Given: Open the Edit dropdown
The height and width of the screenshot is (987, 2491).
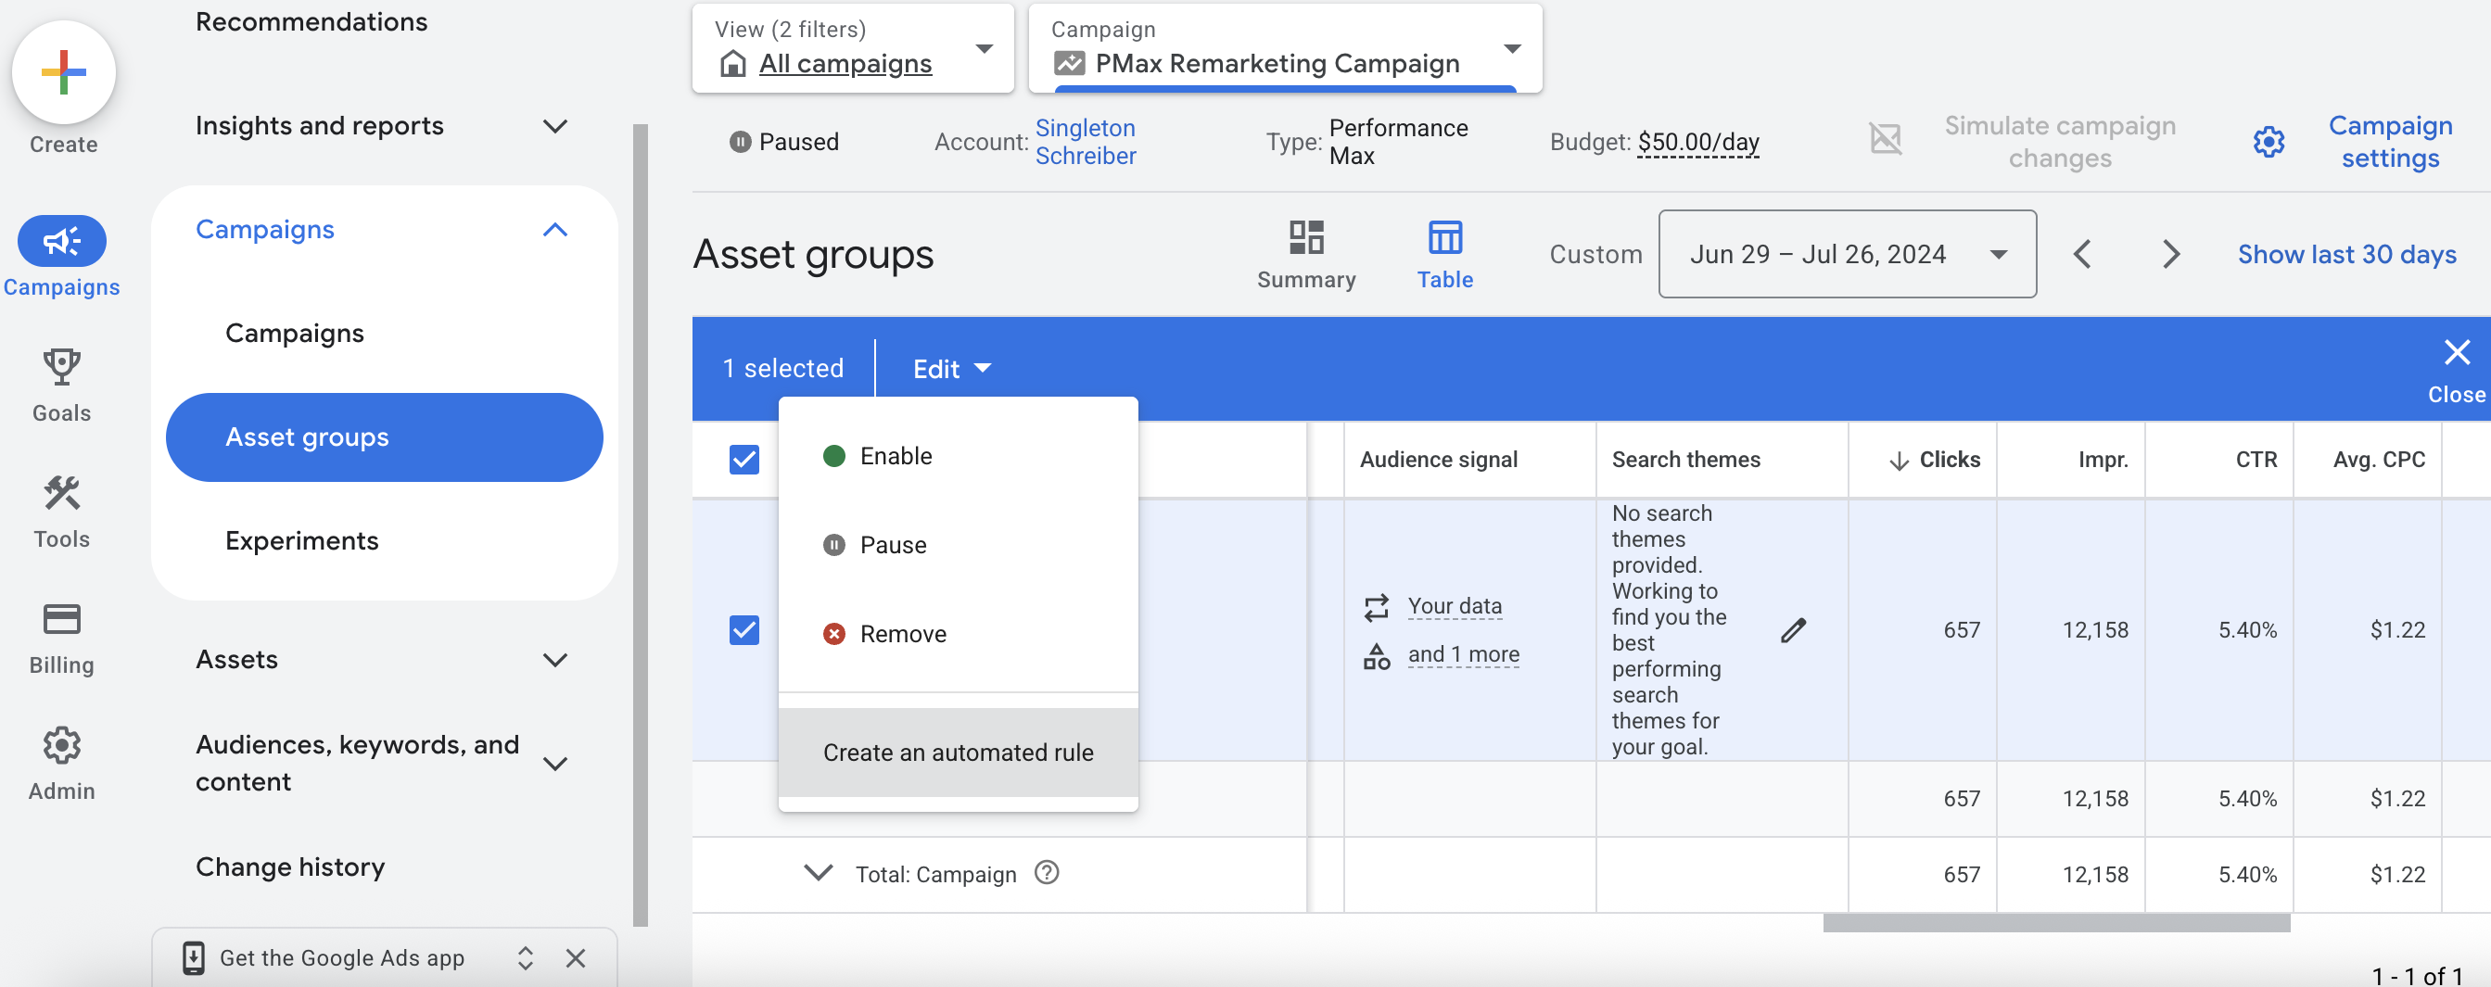Looking at the screenshot, I should click(951, 369).
